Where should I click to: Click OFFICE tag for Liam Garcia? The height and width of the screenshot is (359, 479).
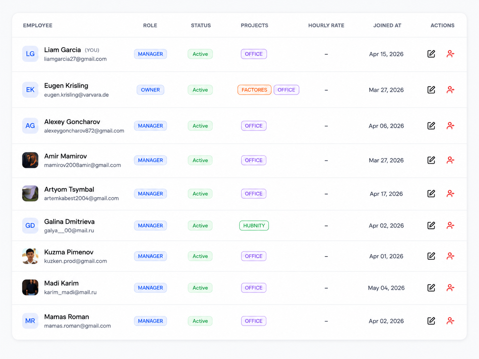coord(254,54)
